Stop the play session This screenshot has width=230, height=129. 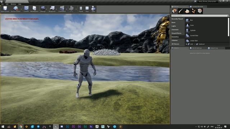87,9
